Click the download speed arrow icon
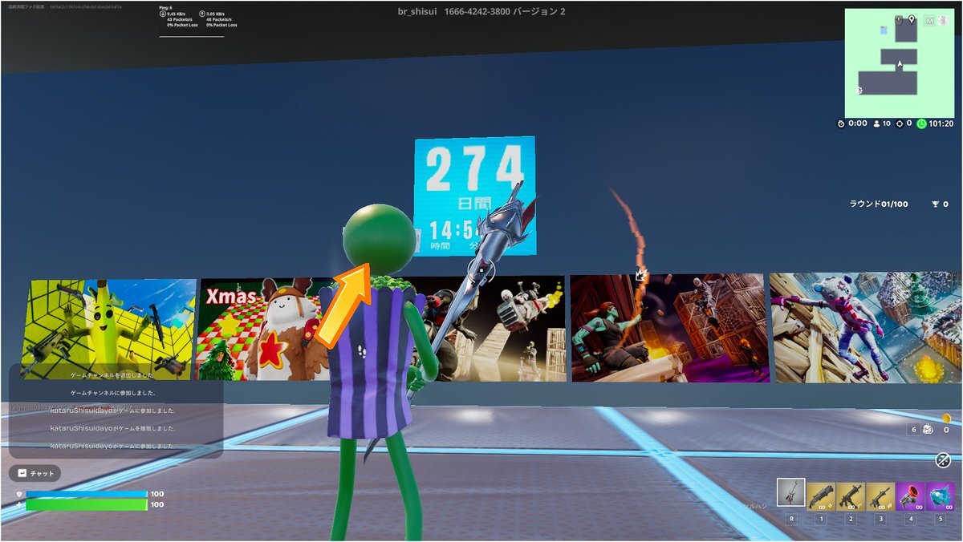The width and height of the screenshot is (963, 542). click(162, 14)
